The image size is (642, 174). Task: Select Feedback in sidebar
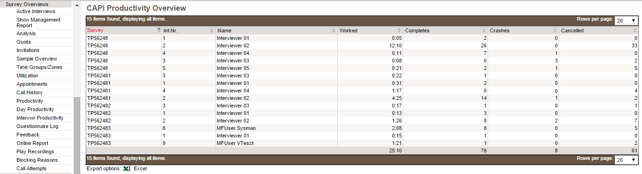click(x=28, y=135)
